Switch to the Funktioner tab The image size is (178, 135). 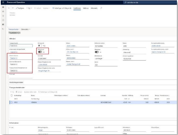(77, 8)
